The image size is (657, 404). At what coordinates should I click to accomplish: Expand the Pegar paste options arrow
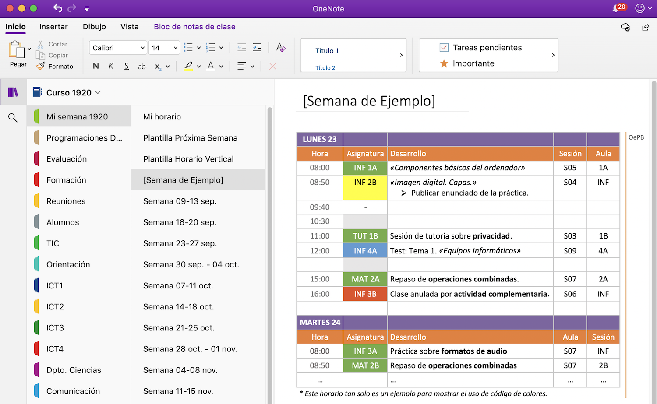click(29, 49)
